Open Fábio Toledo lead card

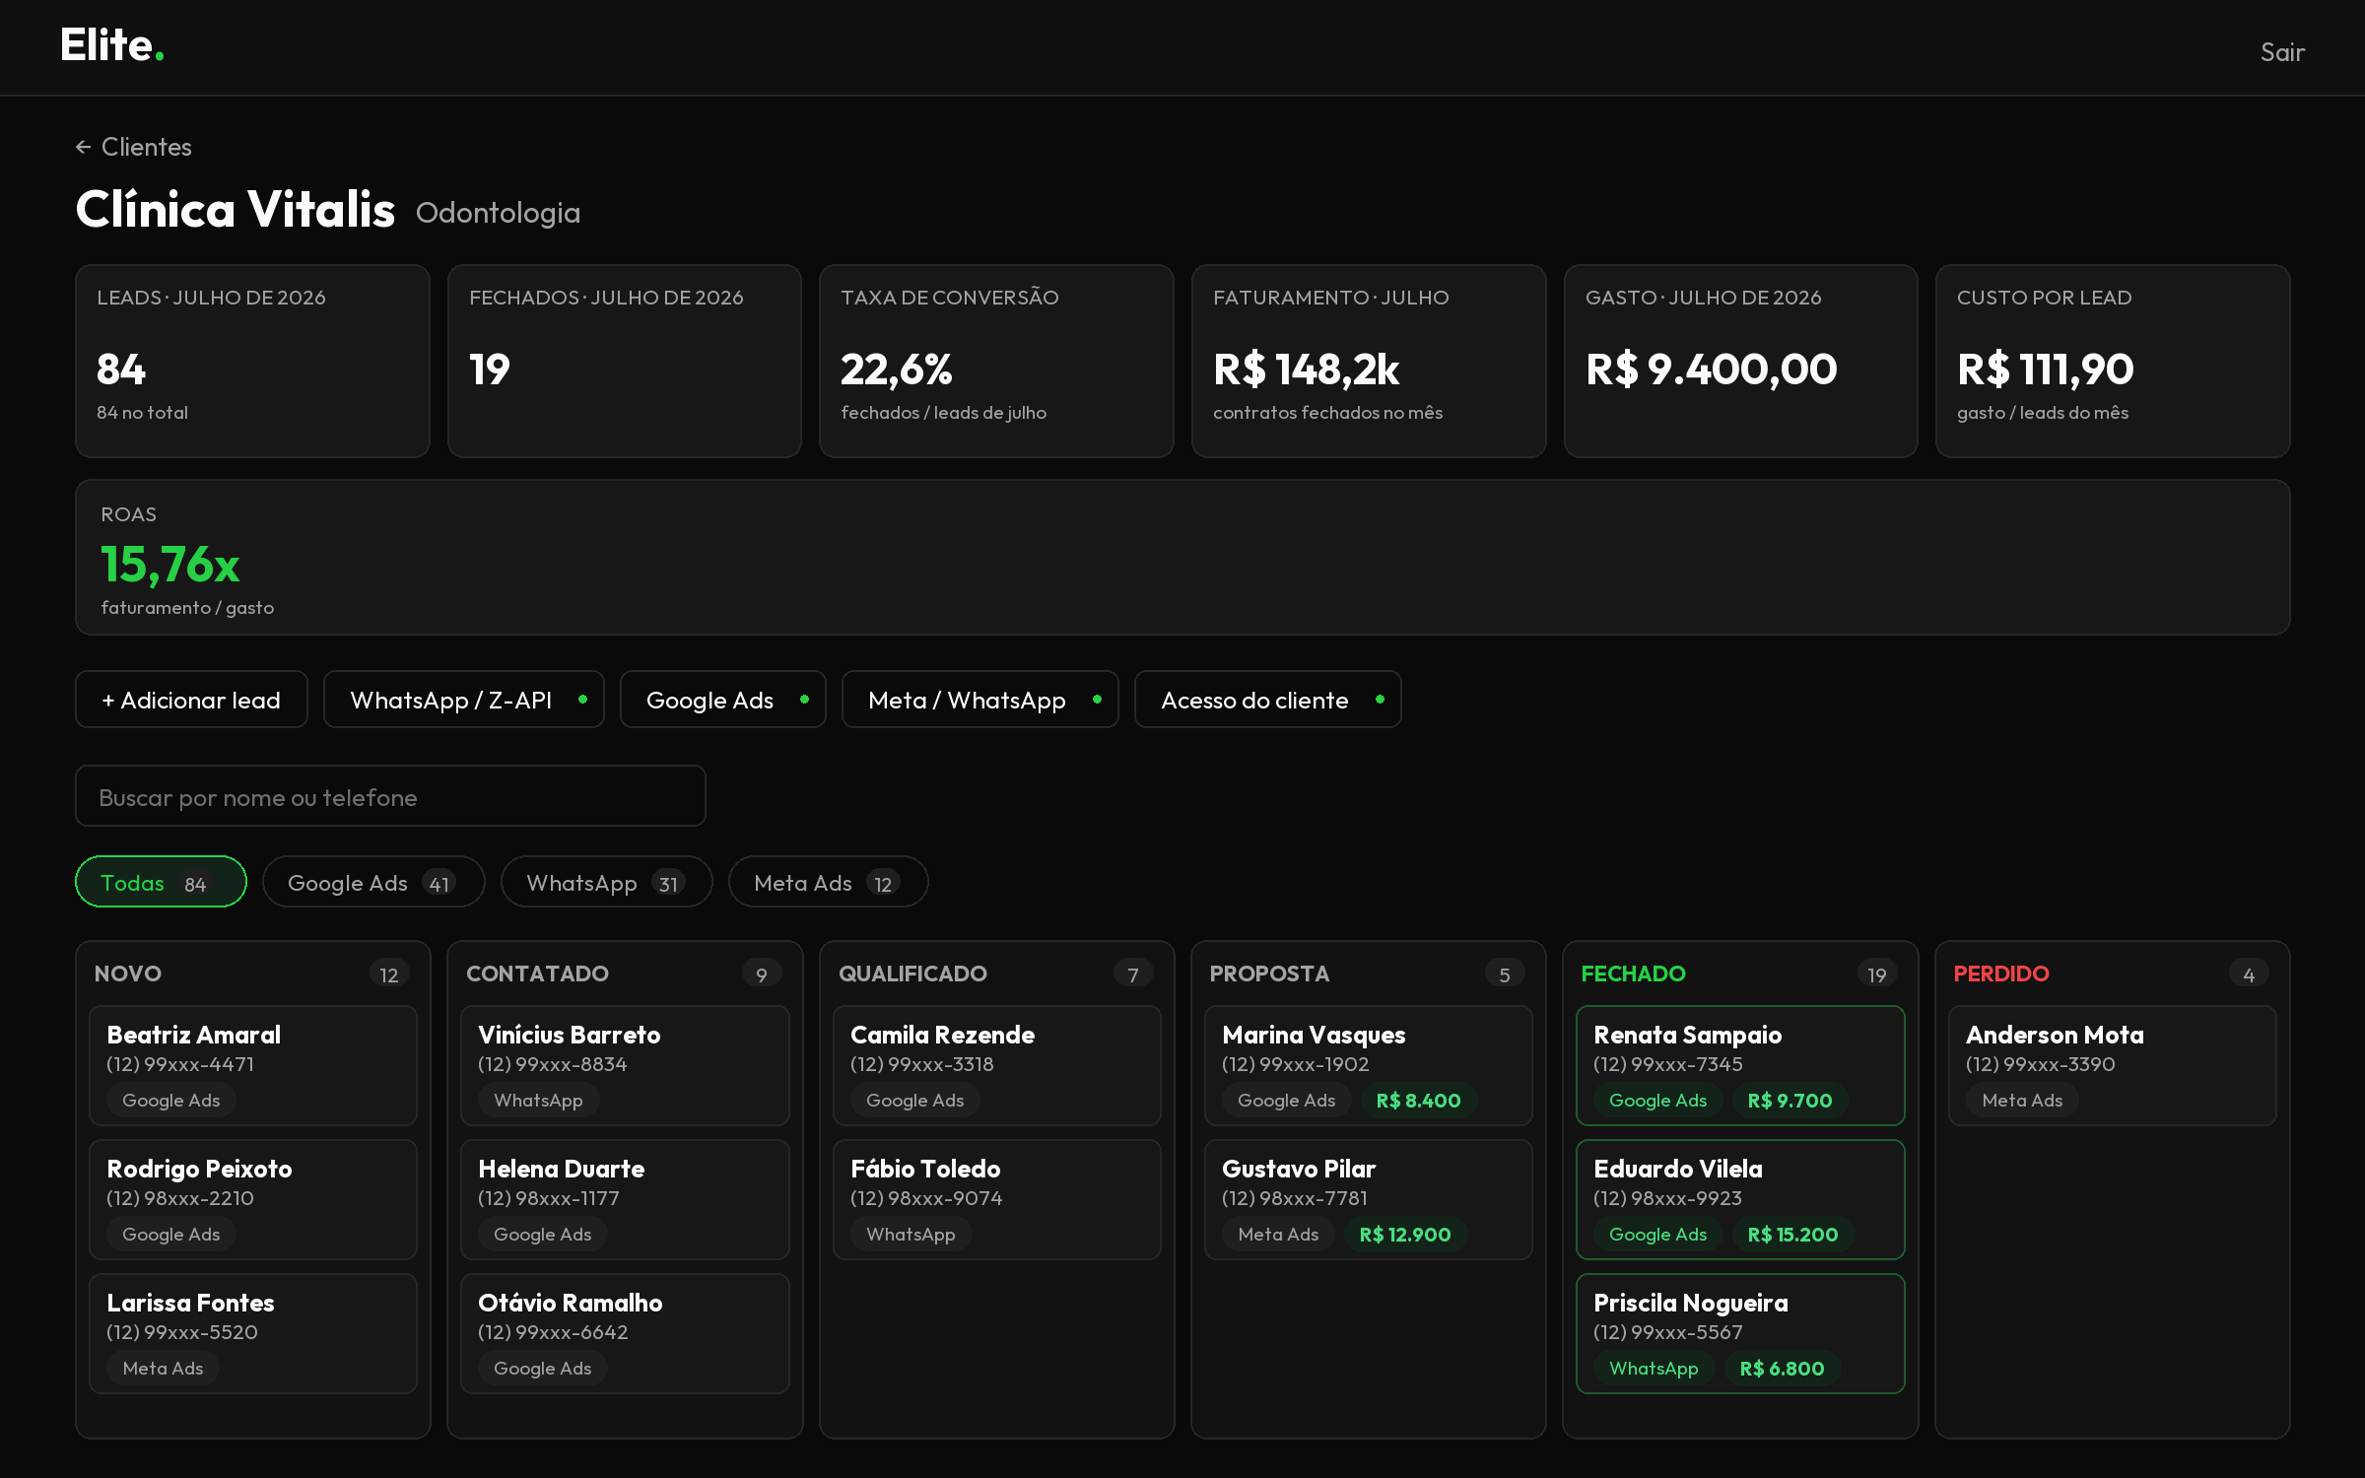coord(997,1199)
